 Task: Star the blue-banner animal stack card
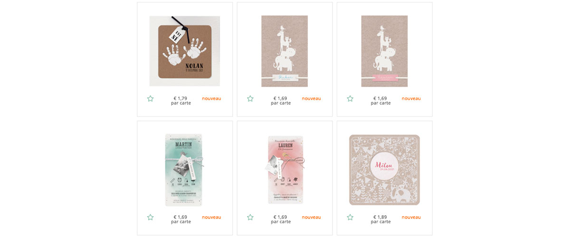250,99
